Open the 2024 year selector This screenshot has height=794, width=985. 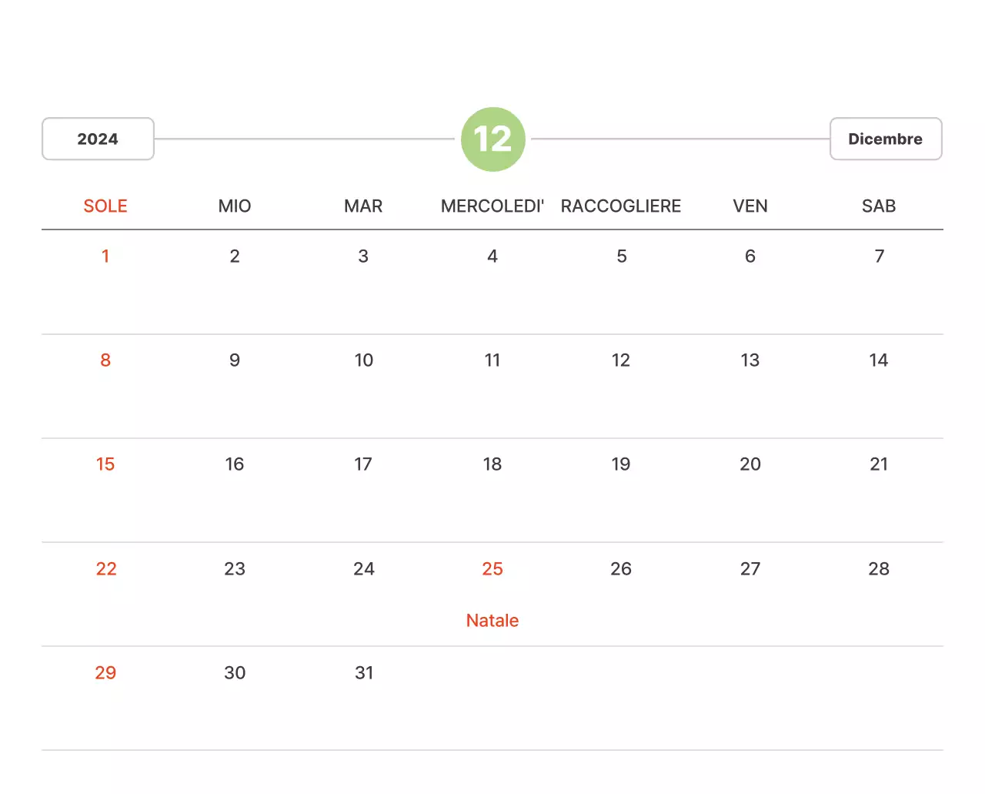[x=98, y=139]
